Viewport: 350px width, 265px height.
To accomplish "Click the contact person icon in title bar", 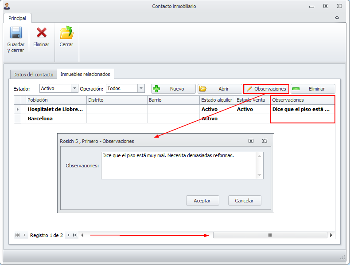I will [x=7, y=6].
